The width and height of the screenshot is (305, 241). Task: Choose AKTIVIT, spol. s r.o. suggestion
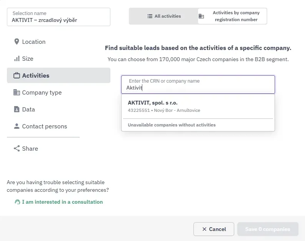click(x=198, y=106)
